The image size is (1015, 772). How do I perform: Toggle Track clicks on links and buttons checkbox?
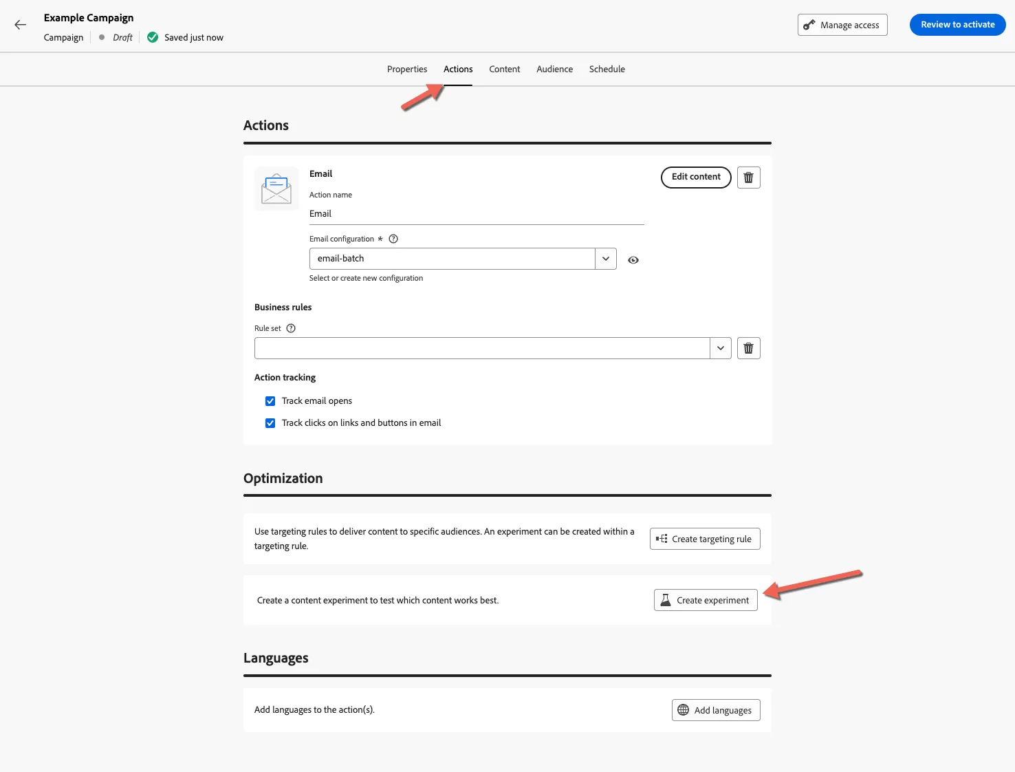click(270, 423)
